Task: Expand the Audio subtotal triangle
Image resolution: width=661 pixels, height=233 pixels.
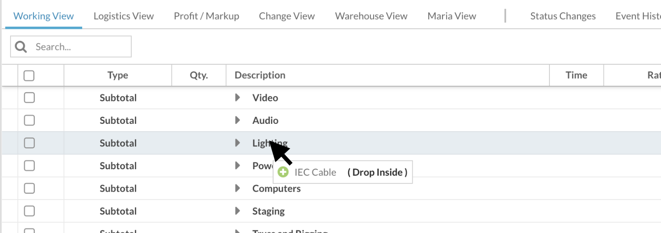Action: point(237,120)
